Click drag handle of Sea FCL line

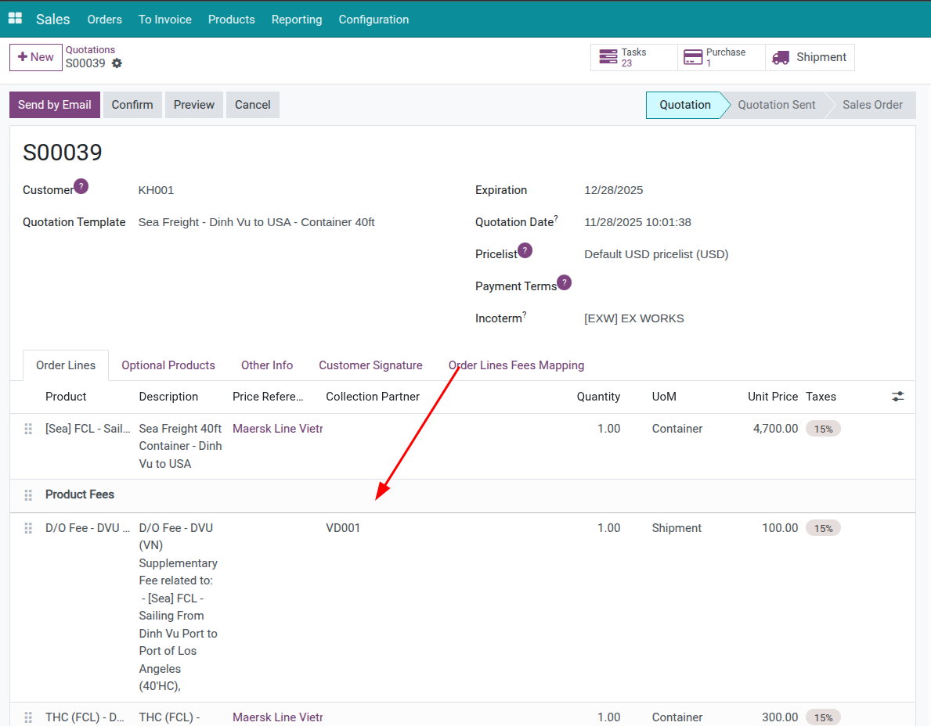[x=28, y=429]
